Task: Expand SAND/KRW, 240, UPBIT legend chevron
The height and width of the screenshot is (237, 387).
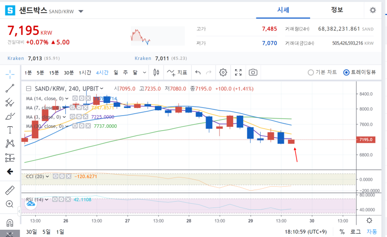Action: coord(102,89)
